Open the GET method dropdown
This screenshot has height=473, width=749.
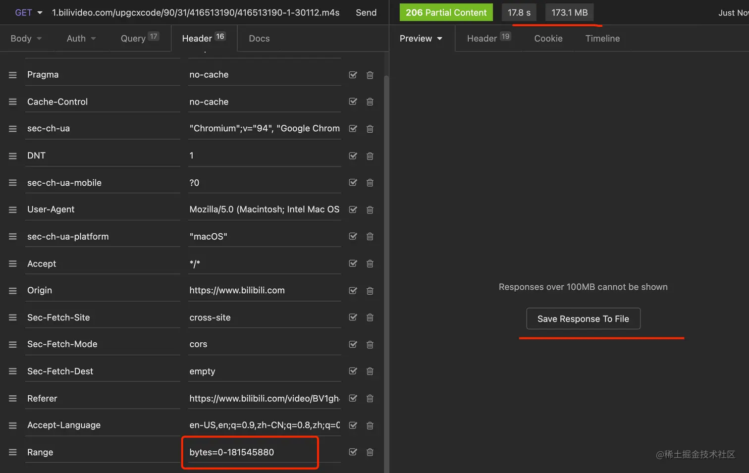pyautogui.click(x=29, y=12)
